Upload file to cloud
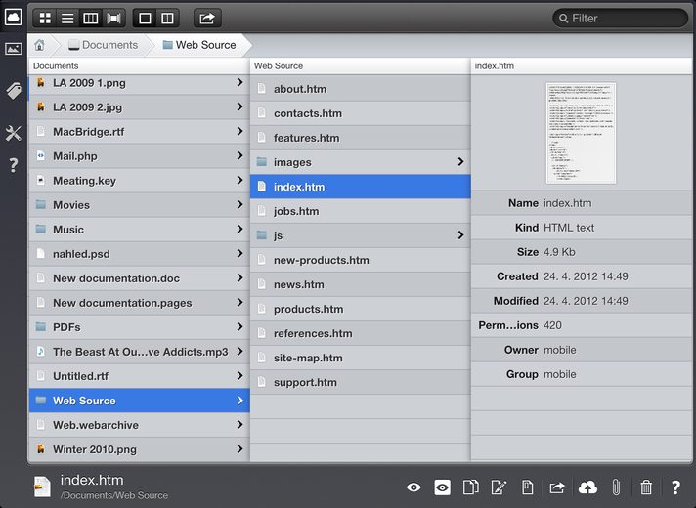 (x=587, y=487)
